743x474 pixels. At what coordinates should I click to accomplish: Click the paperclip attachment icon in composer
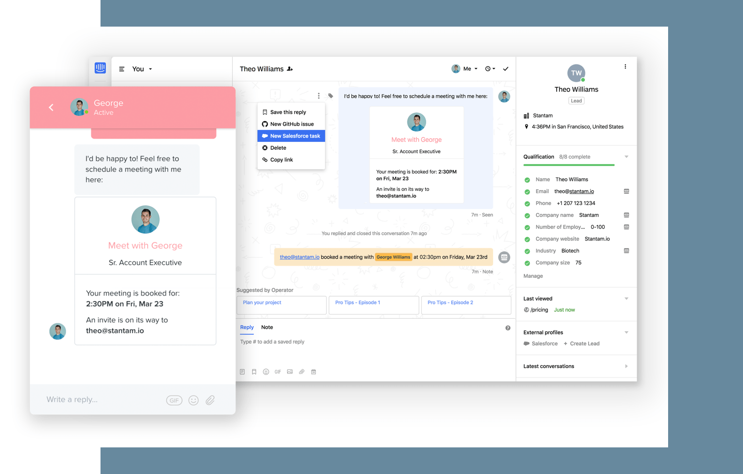[302, 372]
